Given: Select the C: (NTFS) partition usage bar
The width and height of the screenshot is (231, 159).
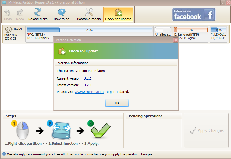Looking at the screenshot, I should click(x=89, y=30).
